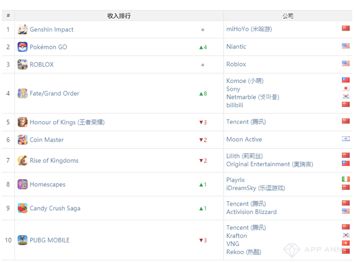This screenshot has width=356, height=263.
Task: Click the Homescapes app icon
Action: coord(22,184)
